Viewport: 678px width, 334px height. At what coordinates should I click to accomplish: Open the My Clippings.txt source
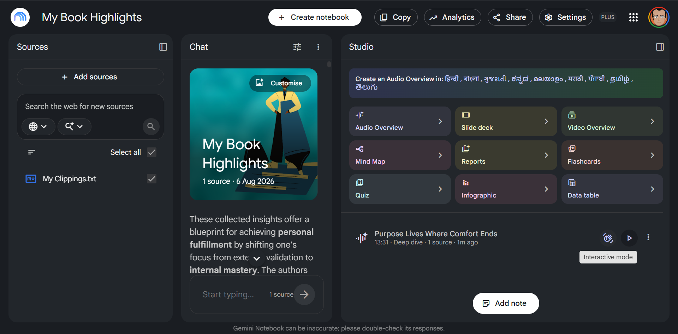(x=70, y=179)
